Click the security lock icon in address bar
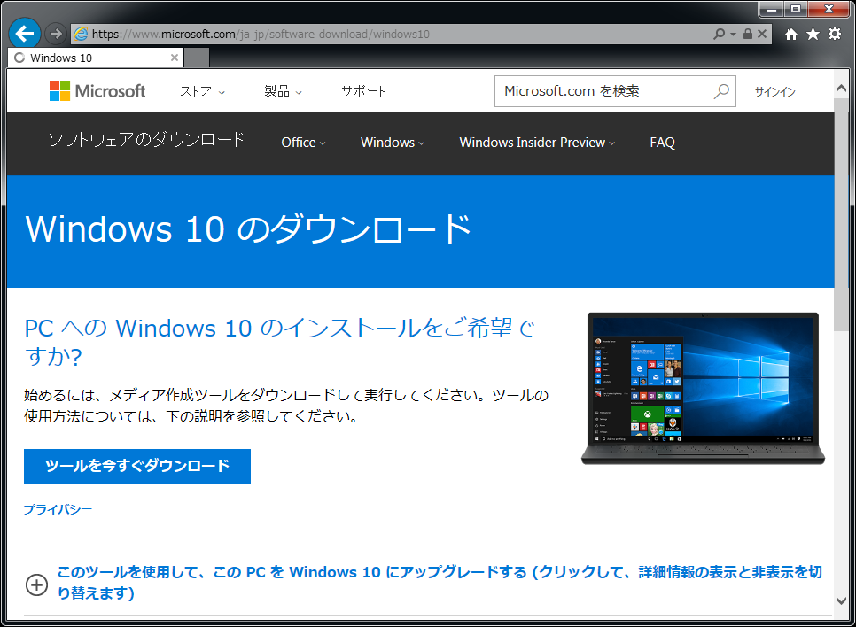Viewport: 856px width, 627px height. pos(748,34)
